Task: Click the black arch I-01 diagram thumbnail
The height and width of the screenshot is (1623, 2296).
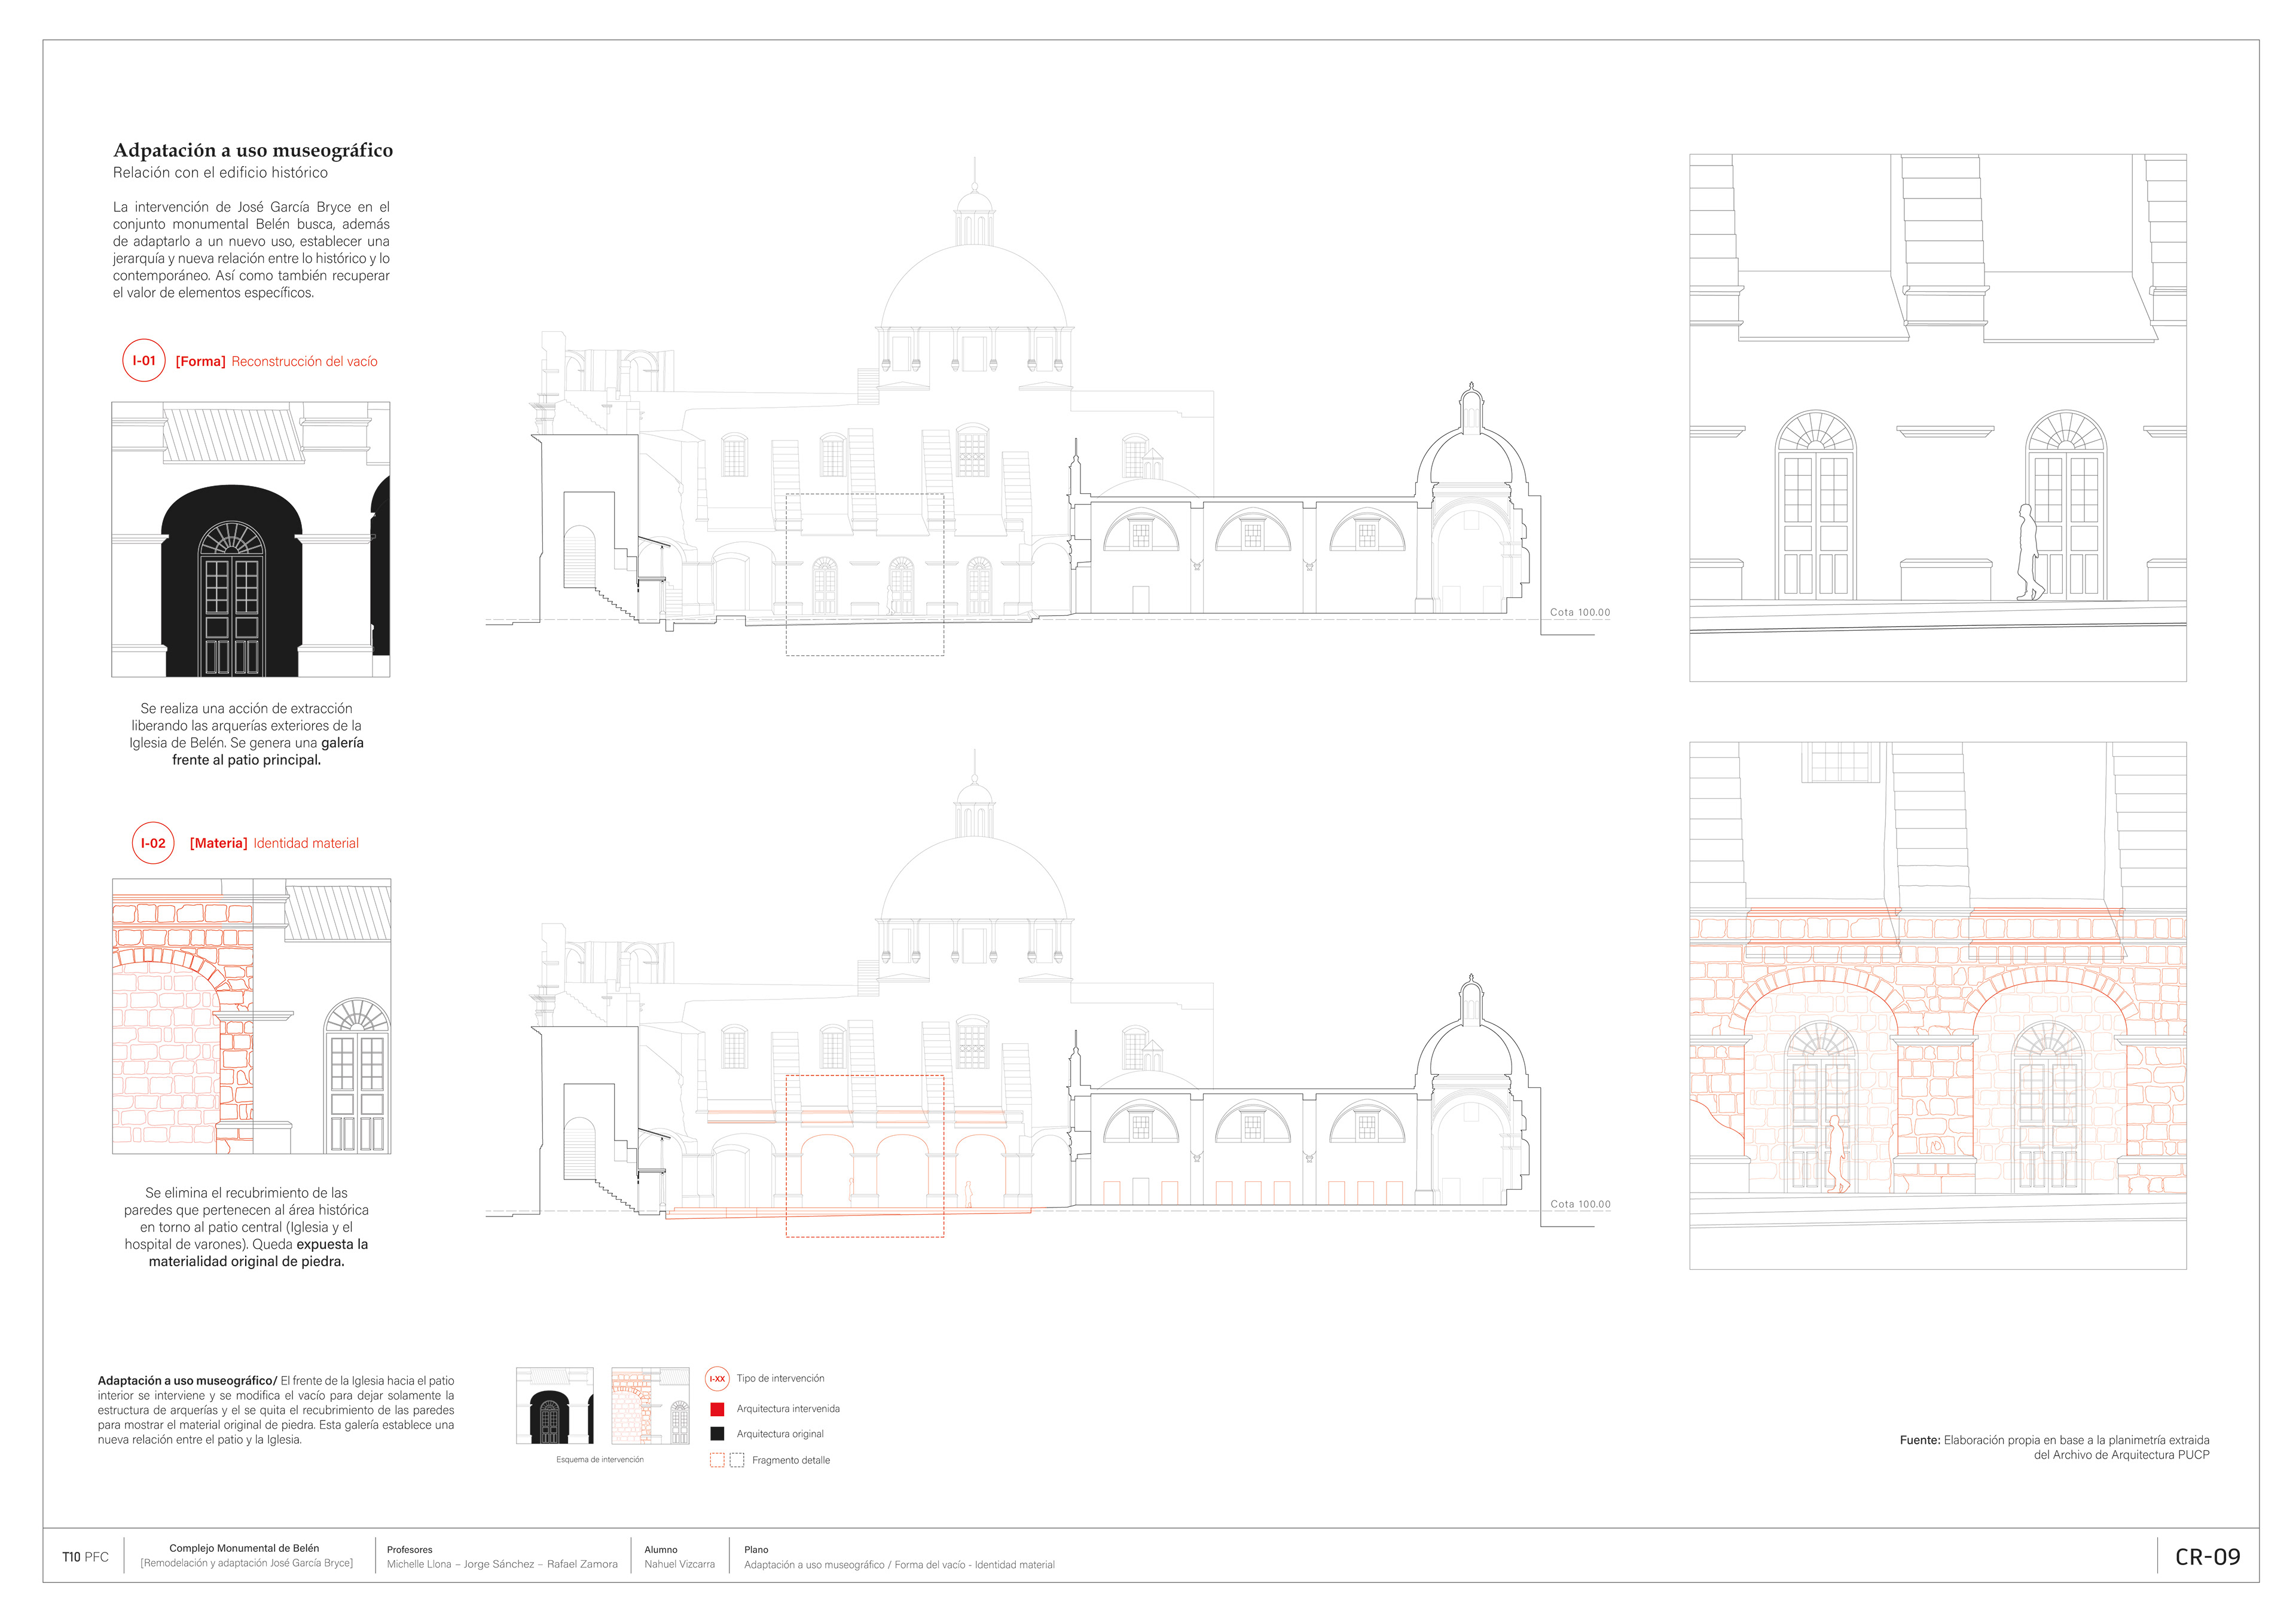Action: tap(250, 540)
